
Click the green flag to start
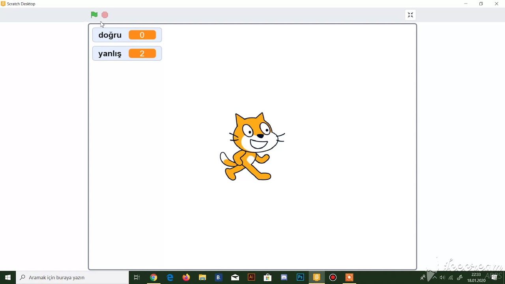point(94,15)
